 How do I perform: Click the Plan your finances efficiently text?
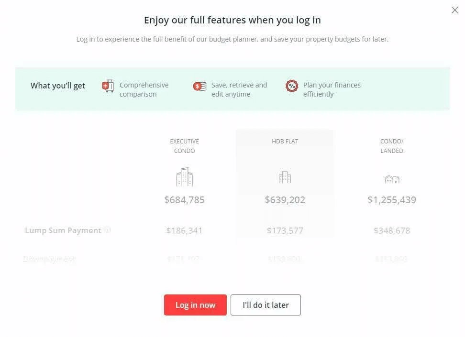[x=332, y=89]
